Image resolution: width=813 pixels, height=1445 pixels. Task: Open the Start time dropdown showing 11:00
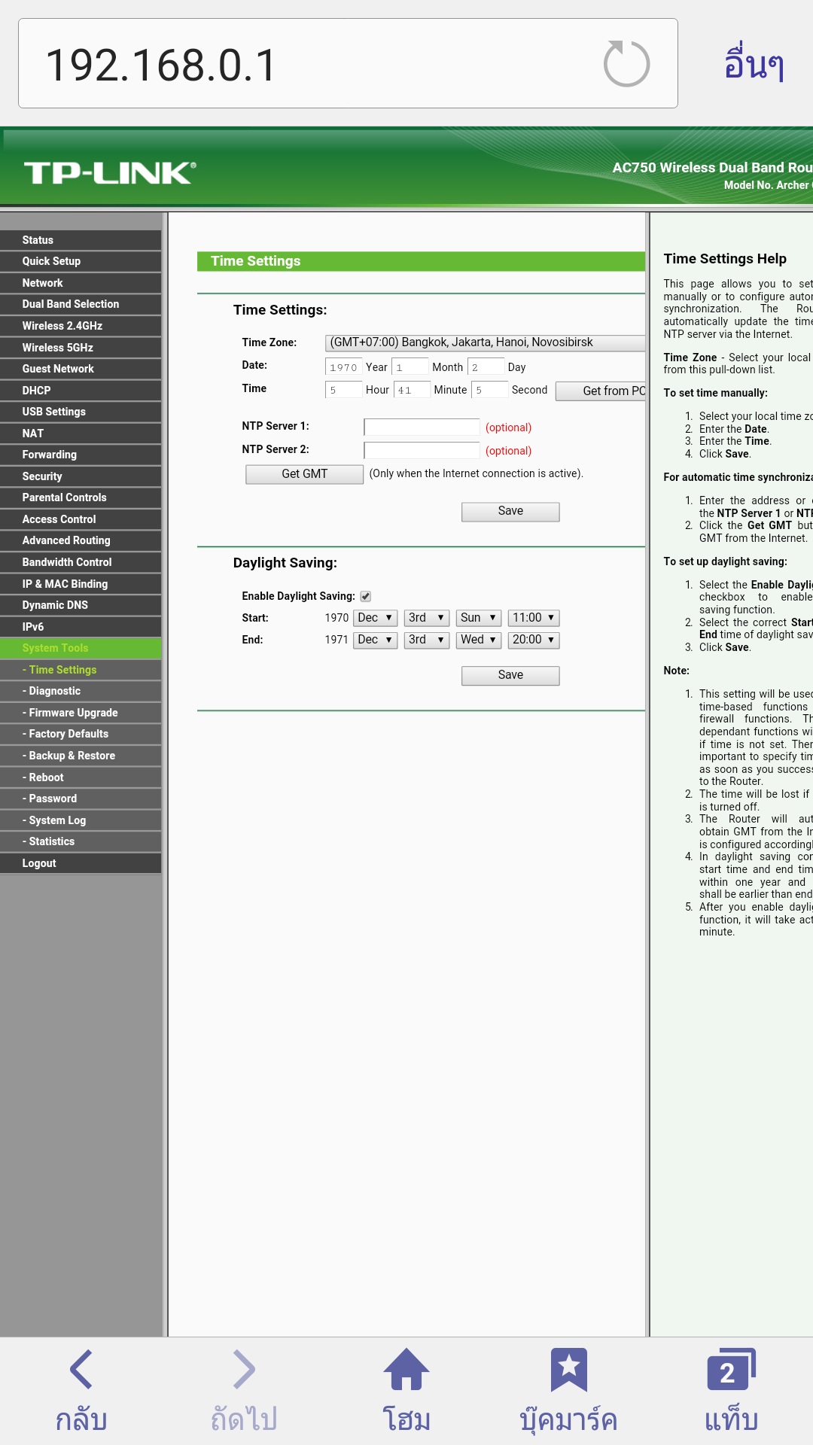(534, 618)
